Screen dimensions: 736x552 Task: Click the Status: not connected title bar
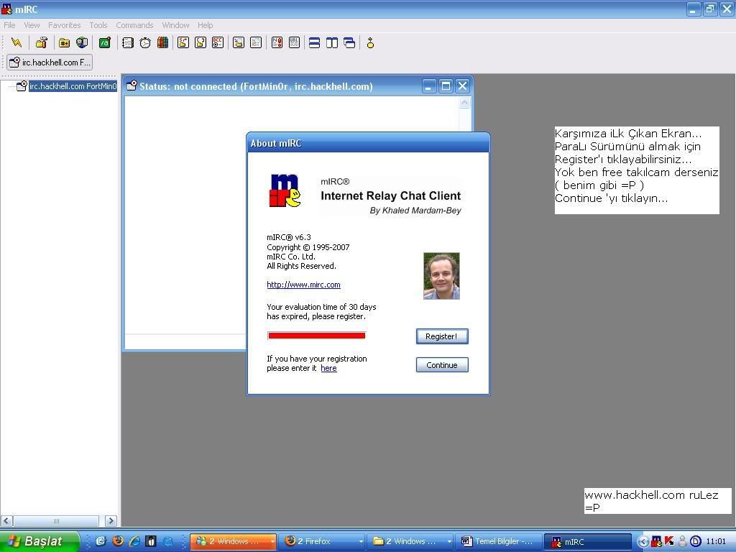272,86
